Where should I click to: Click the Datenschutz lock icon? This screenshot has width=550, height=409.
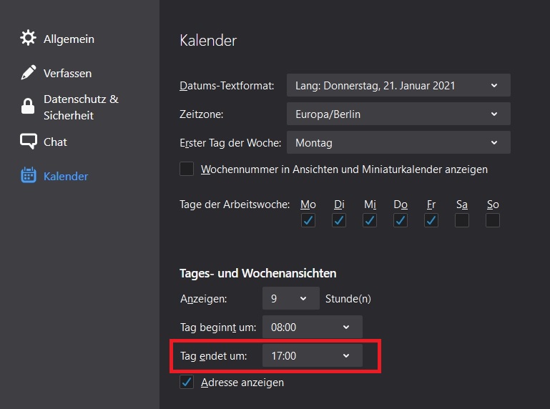tap(28, 107)
